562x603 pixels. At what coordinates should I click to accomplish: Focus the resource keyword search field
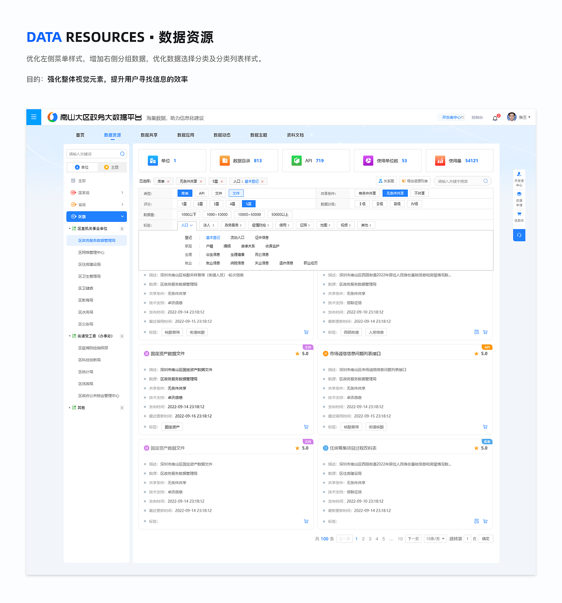[x=462, y=181]
